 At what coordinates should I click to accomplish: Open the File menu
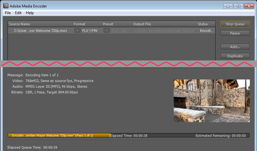8,13
